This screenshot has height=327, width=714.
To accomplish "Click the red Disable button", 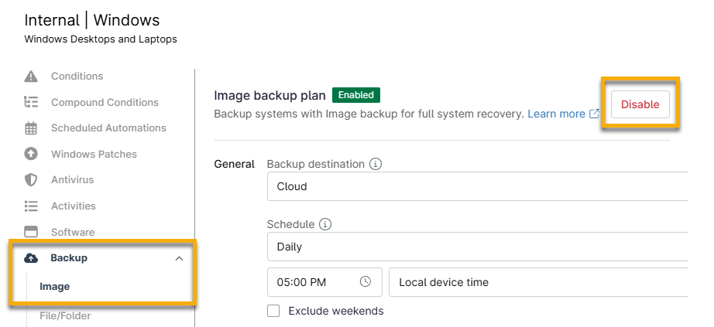I will [x=640, y=104].
